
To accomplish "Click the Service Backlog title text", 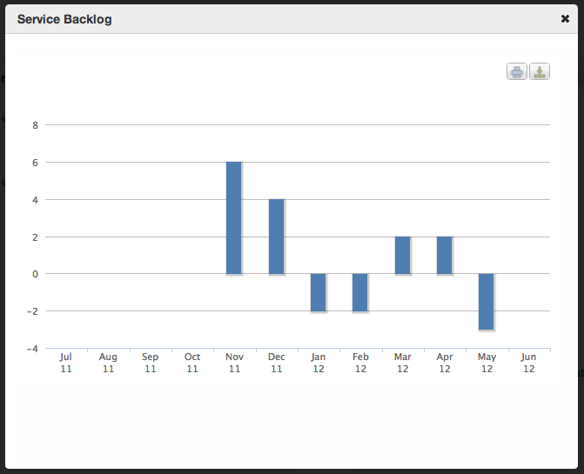I will pos(64,18).
